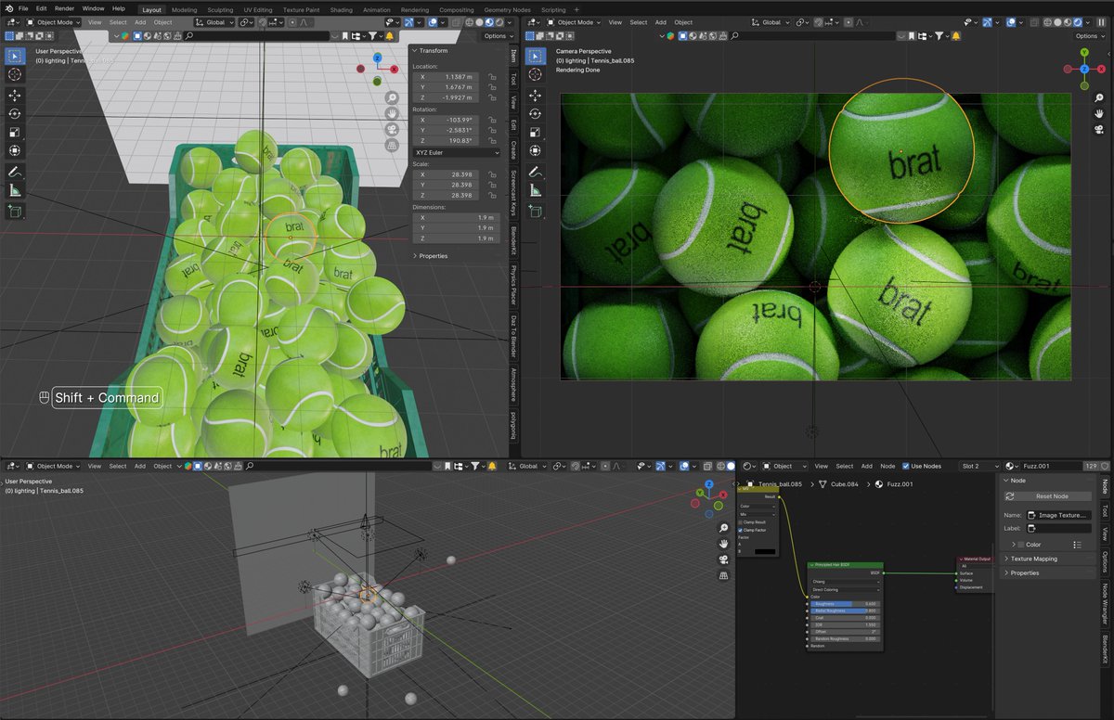Click the hand pan icon in bottom viewport
This screenshot has height=720, width=1114.
pos(723,543)
